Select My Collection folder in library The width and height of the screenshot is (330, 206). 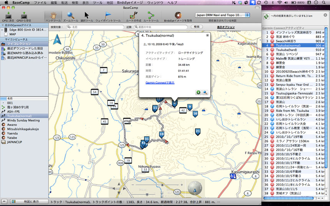pos(25,44)
